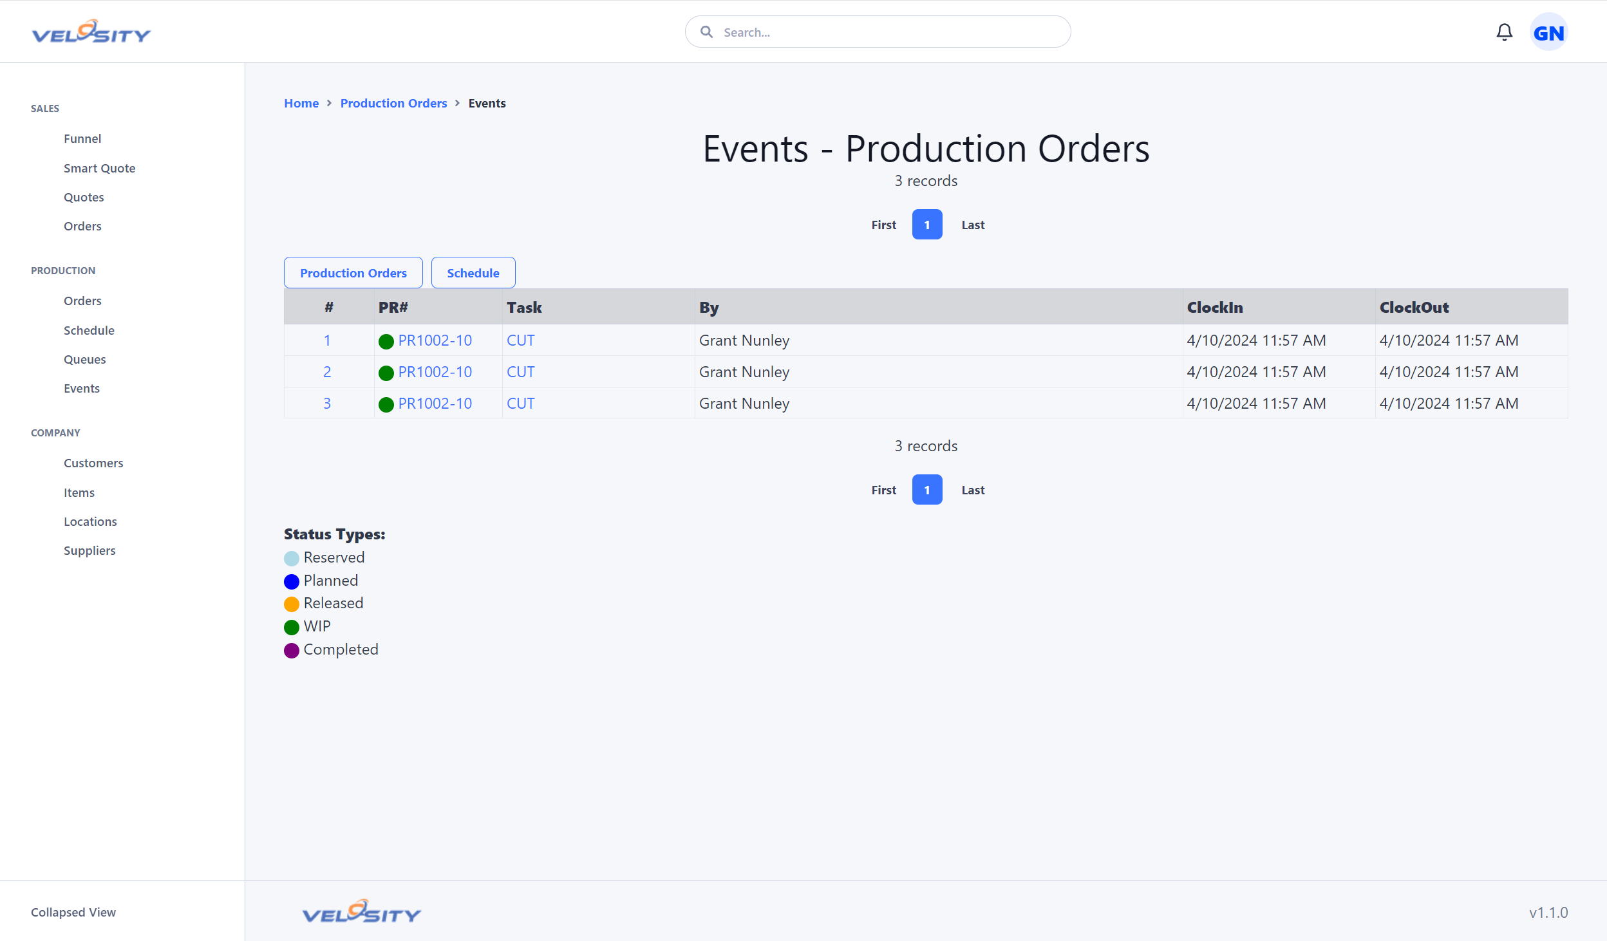Image resolution: width=1607 pixels, height=941 pixels.
Task: Open the CUT task in row 1
Action: point(520,340)
